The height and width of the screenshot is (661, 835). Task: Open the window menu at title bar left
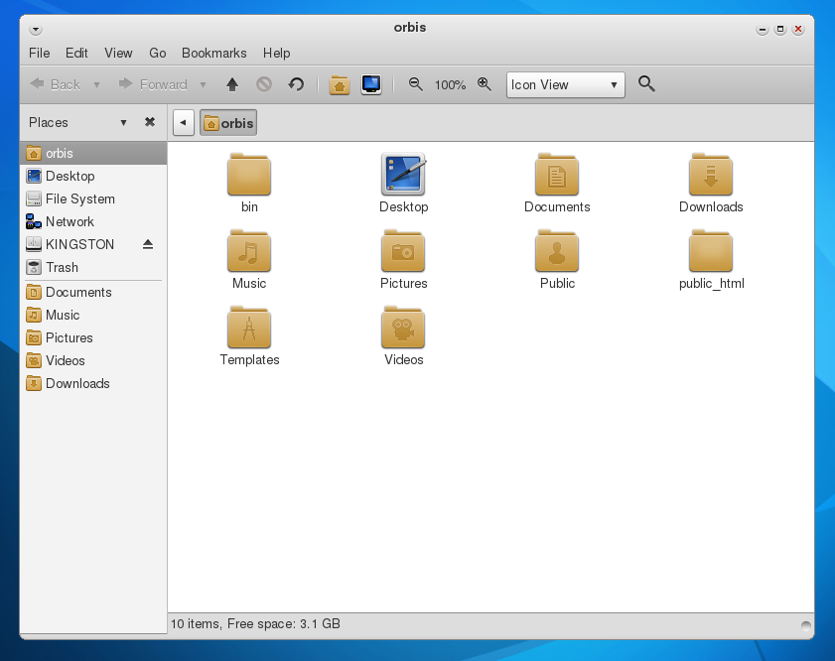(36, 29)
